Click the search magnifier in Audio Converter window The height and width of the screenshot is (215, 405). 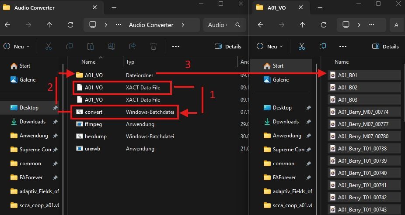pos(238,25)
